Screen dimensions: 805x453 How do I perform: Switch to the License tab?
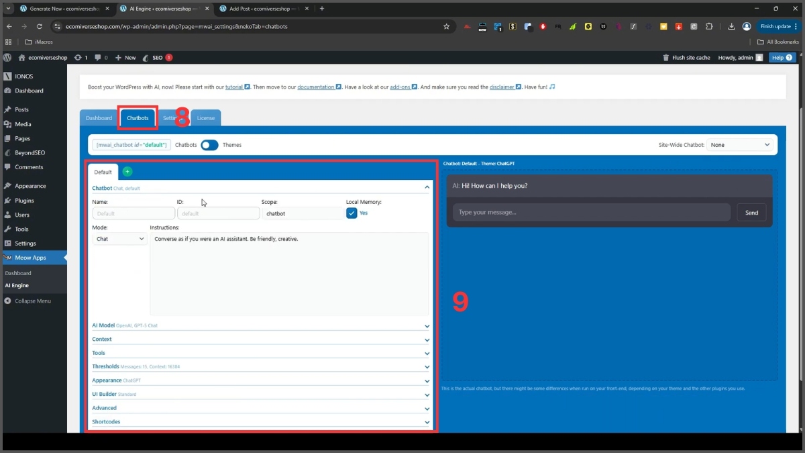pos(206,118)
